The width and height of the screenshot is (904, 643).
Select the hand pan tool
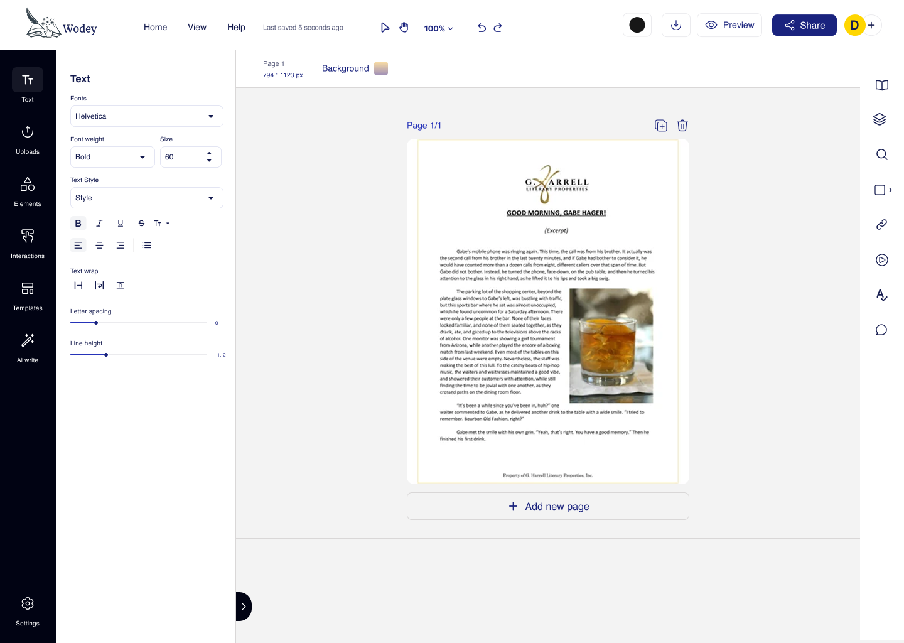point(404,28)
